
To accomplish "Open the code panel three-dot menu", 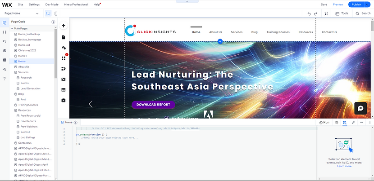I will coord(370,123).
